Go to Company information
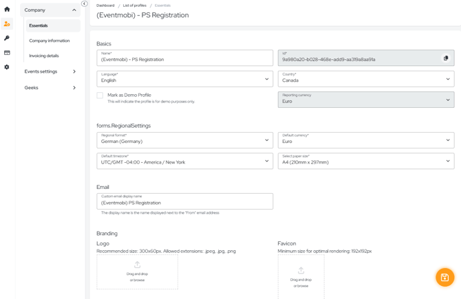 click(x=50, y=41)
